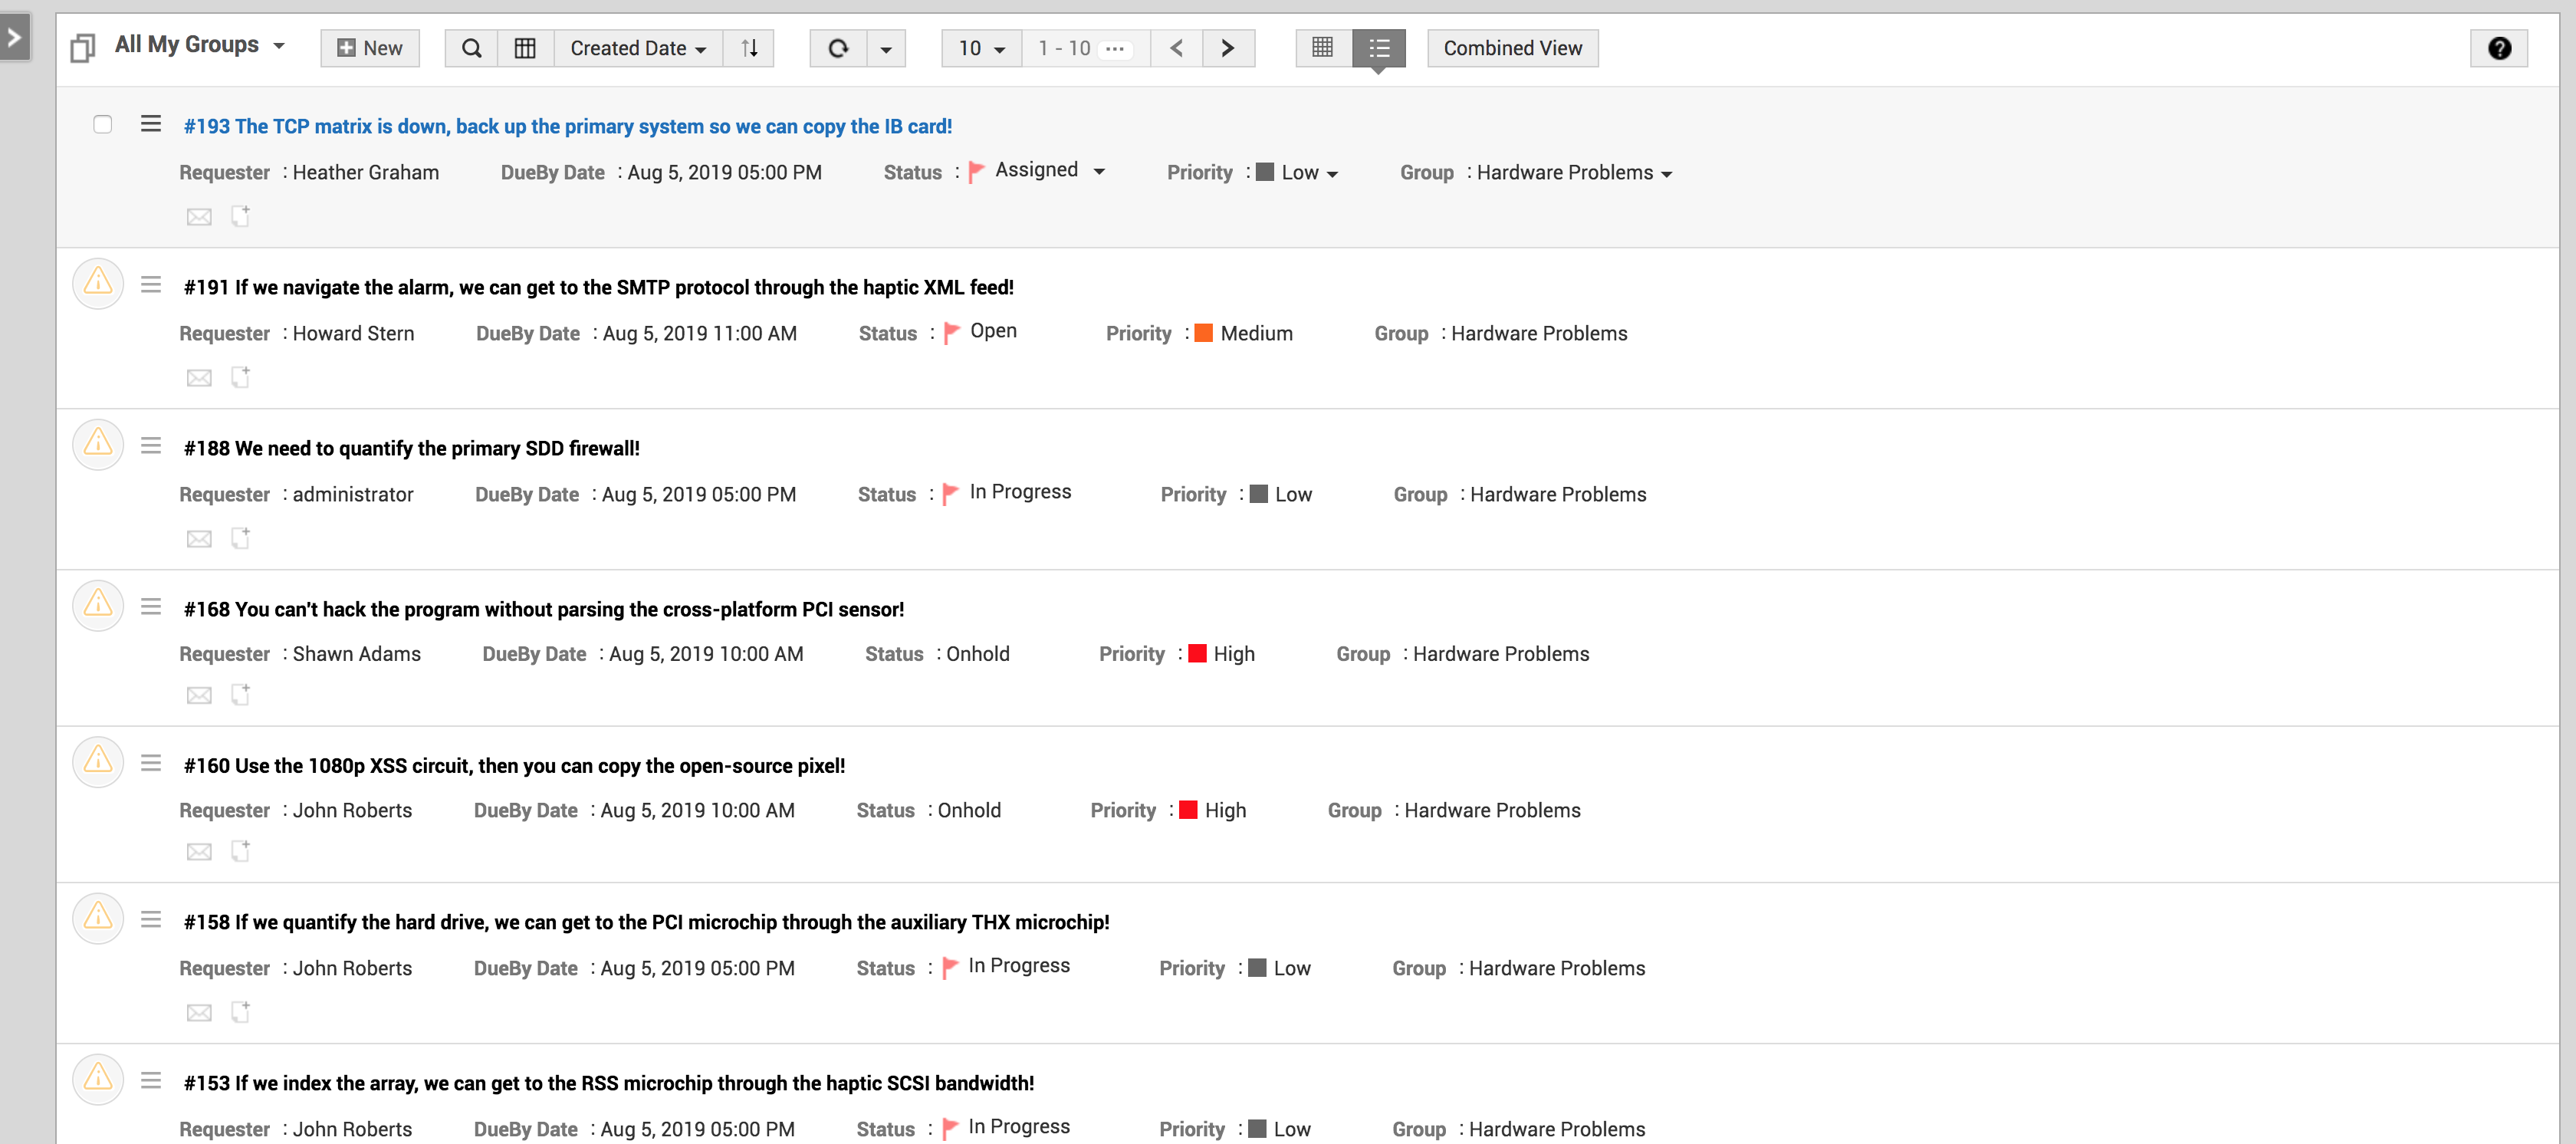Click mail icon under request #191
The height and width of the screenshot is (1144, 2576).
(x=199, y=378)
